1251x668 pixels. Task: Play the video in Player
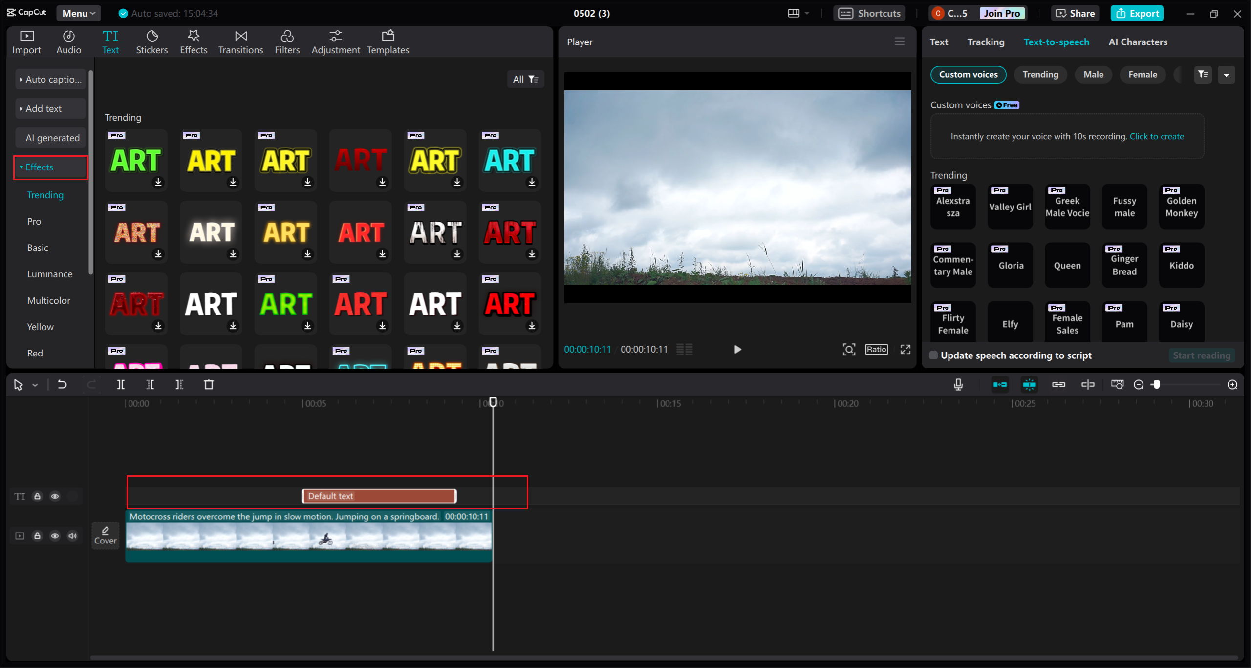(x=737, y=349)
